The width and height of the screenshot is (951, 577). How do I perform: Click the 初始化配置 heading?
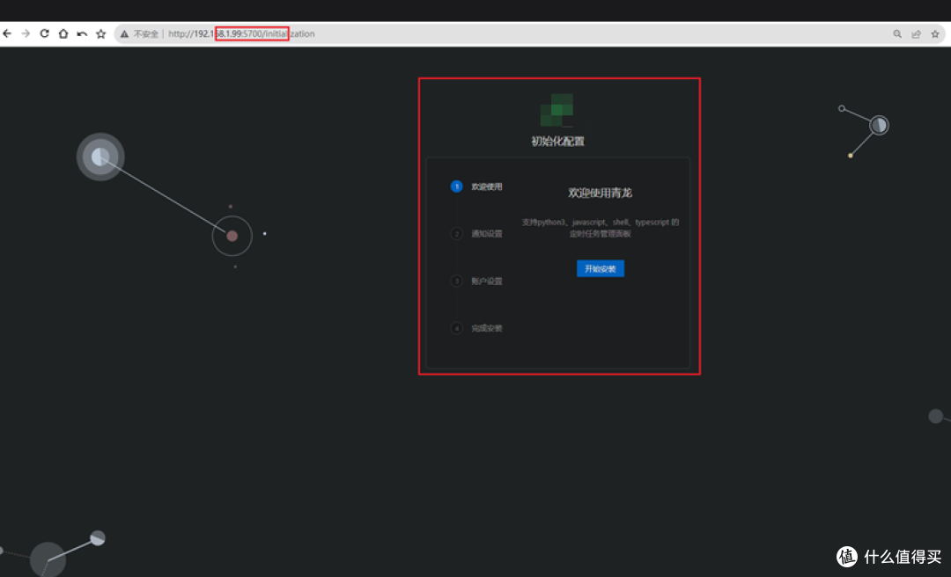coord(557,142)
